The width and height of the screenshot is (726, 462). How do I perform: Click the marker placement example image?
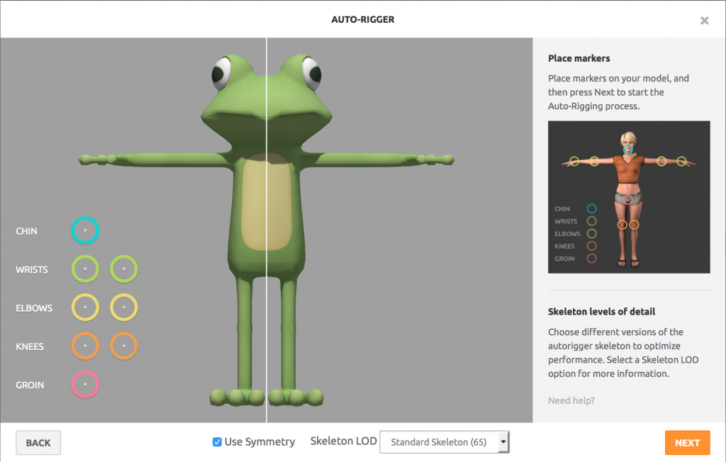pyautogui.click(x=629, y=197)
